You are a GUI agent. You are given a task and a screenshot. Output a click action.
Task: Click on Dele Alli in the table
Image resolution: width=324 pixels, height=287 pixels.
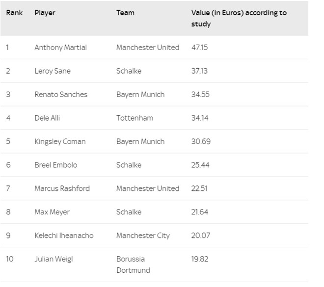pyautogui.click(x=47, y=118)
